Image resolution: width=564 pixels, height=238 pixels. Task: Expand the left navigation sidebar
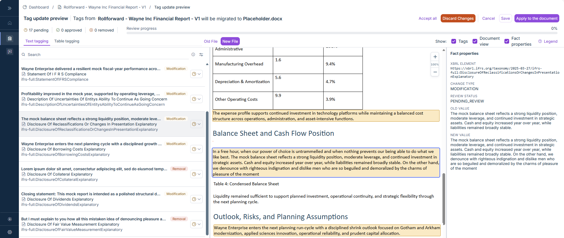tap(9, 8)
